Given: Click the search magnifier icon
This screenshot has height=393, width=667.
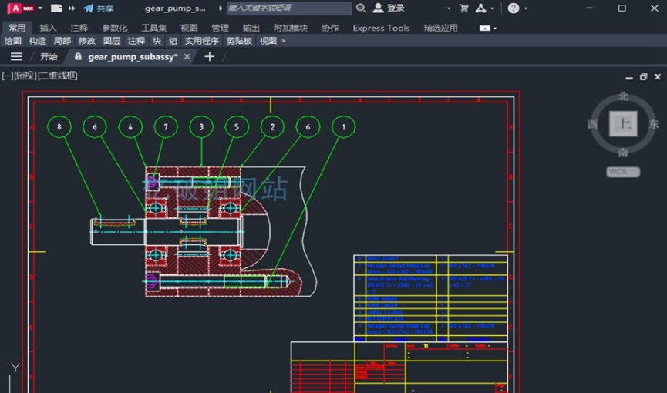Looking at the screenshot, I should click(361, 8).
